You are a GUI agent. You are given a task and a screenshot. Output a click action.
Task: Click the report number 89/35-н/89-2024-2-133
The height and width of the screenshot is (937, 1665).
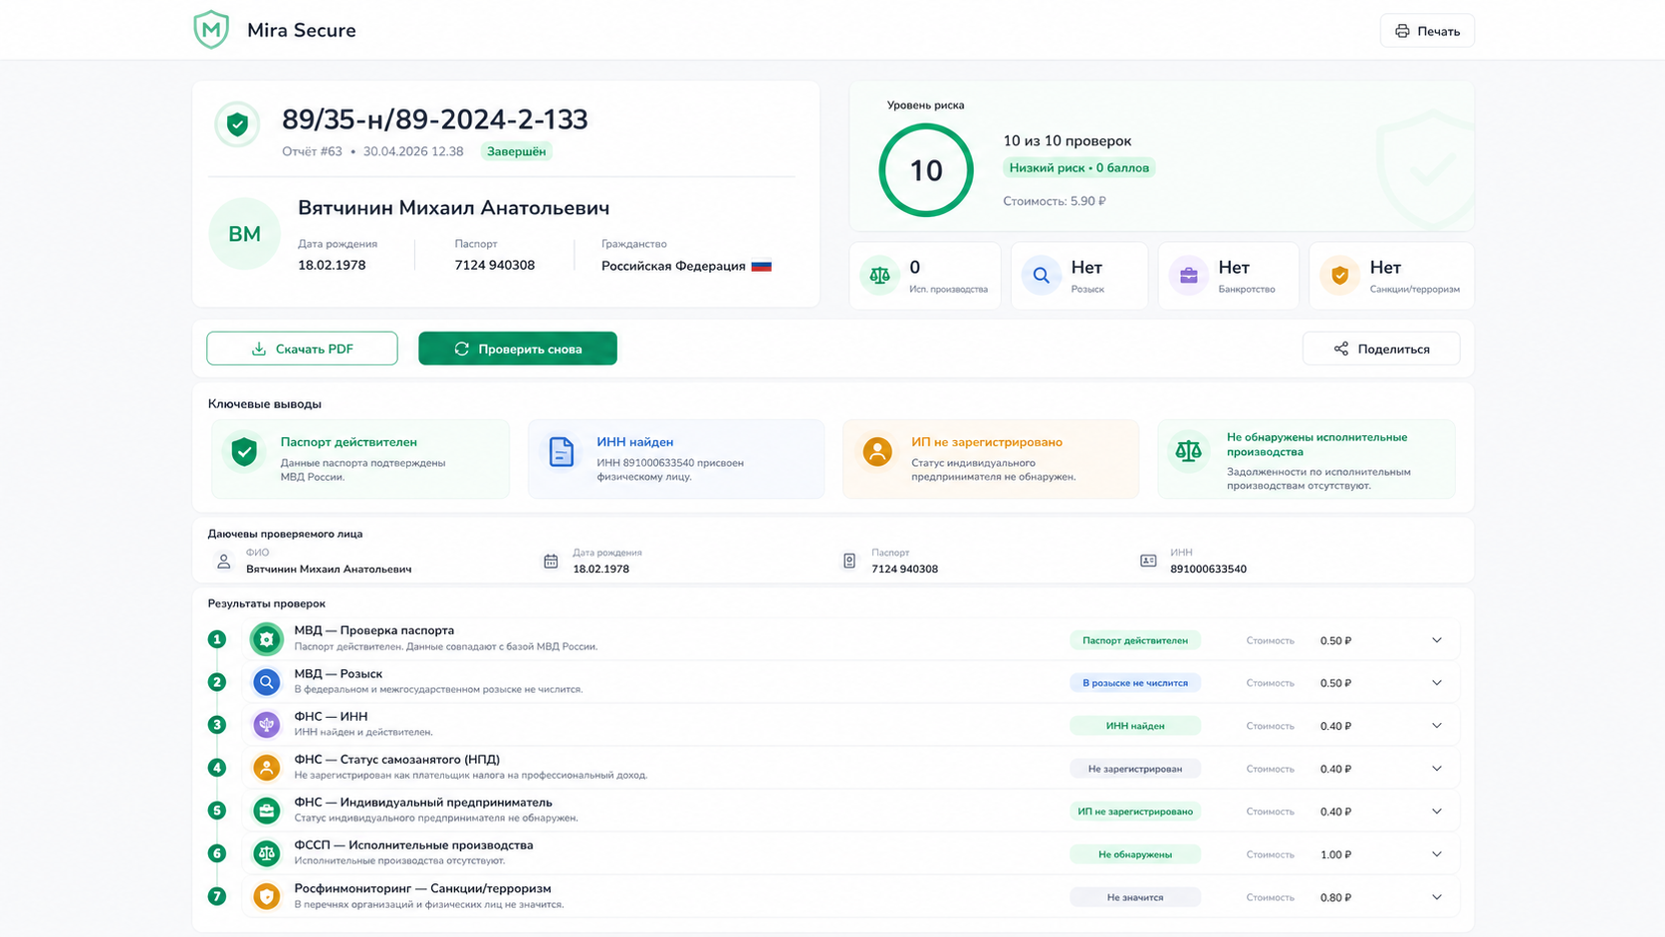pos(435,119)
